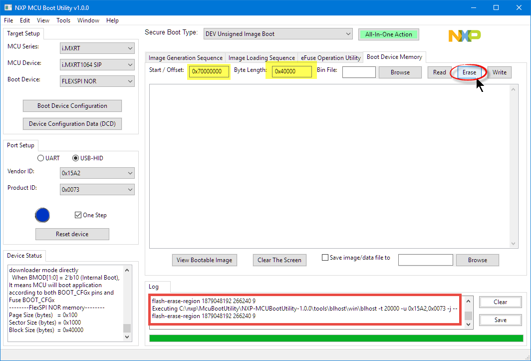Click the green progress bar

336,338
